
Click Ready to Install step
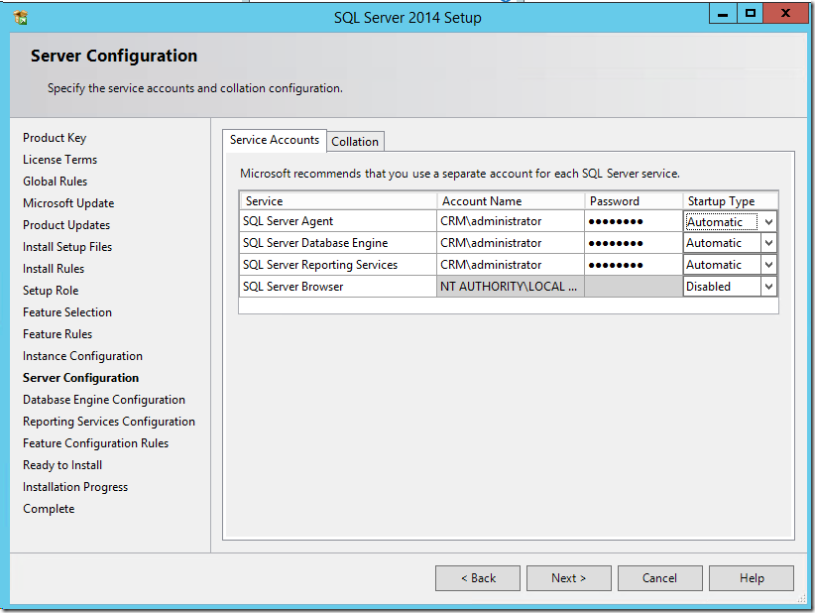click(x=62, y=465)
